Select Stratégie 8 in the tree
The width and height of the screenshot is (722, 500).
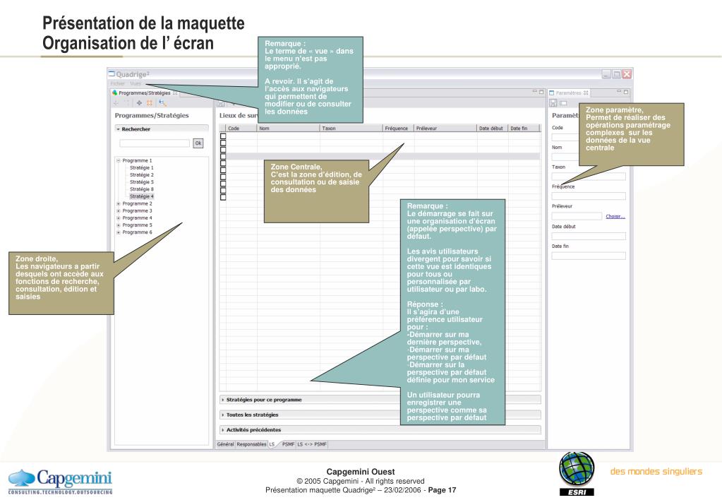pos(141,189)
